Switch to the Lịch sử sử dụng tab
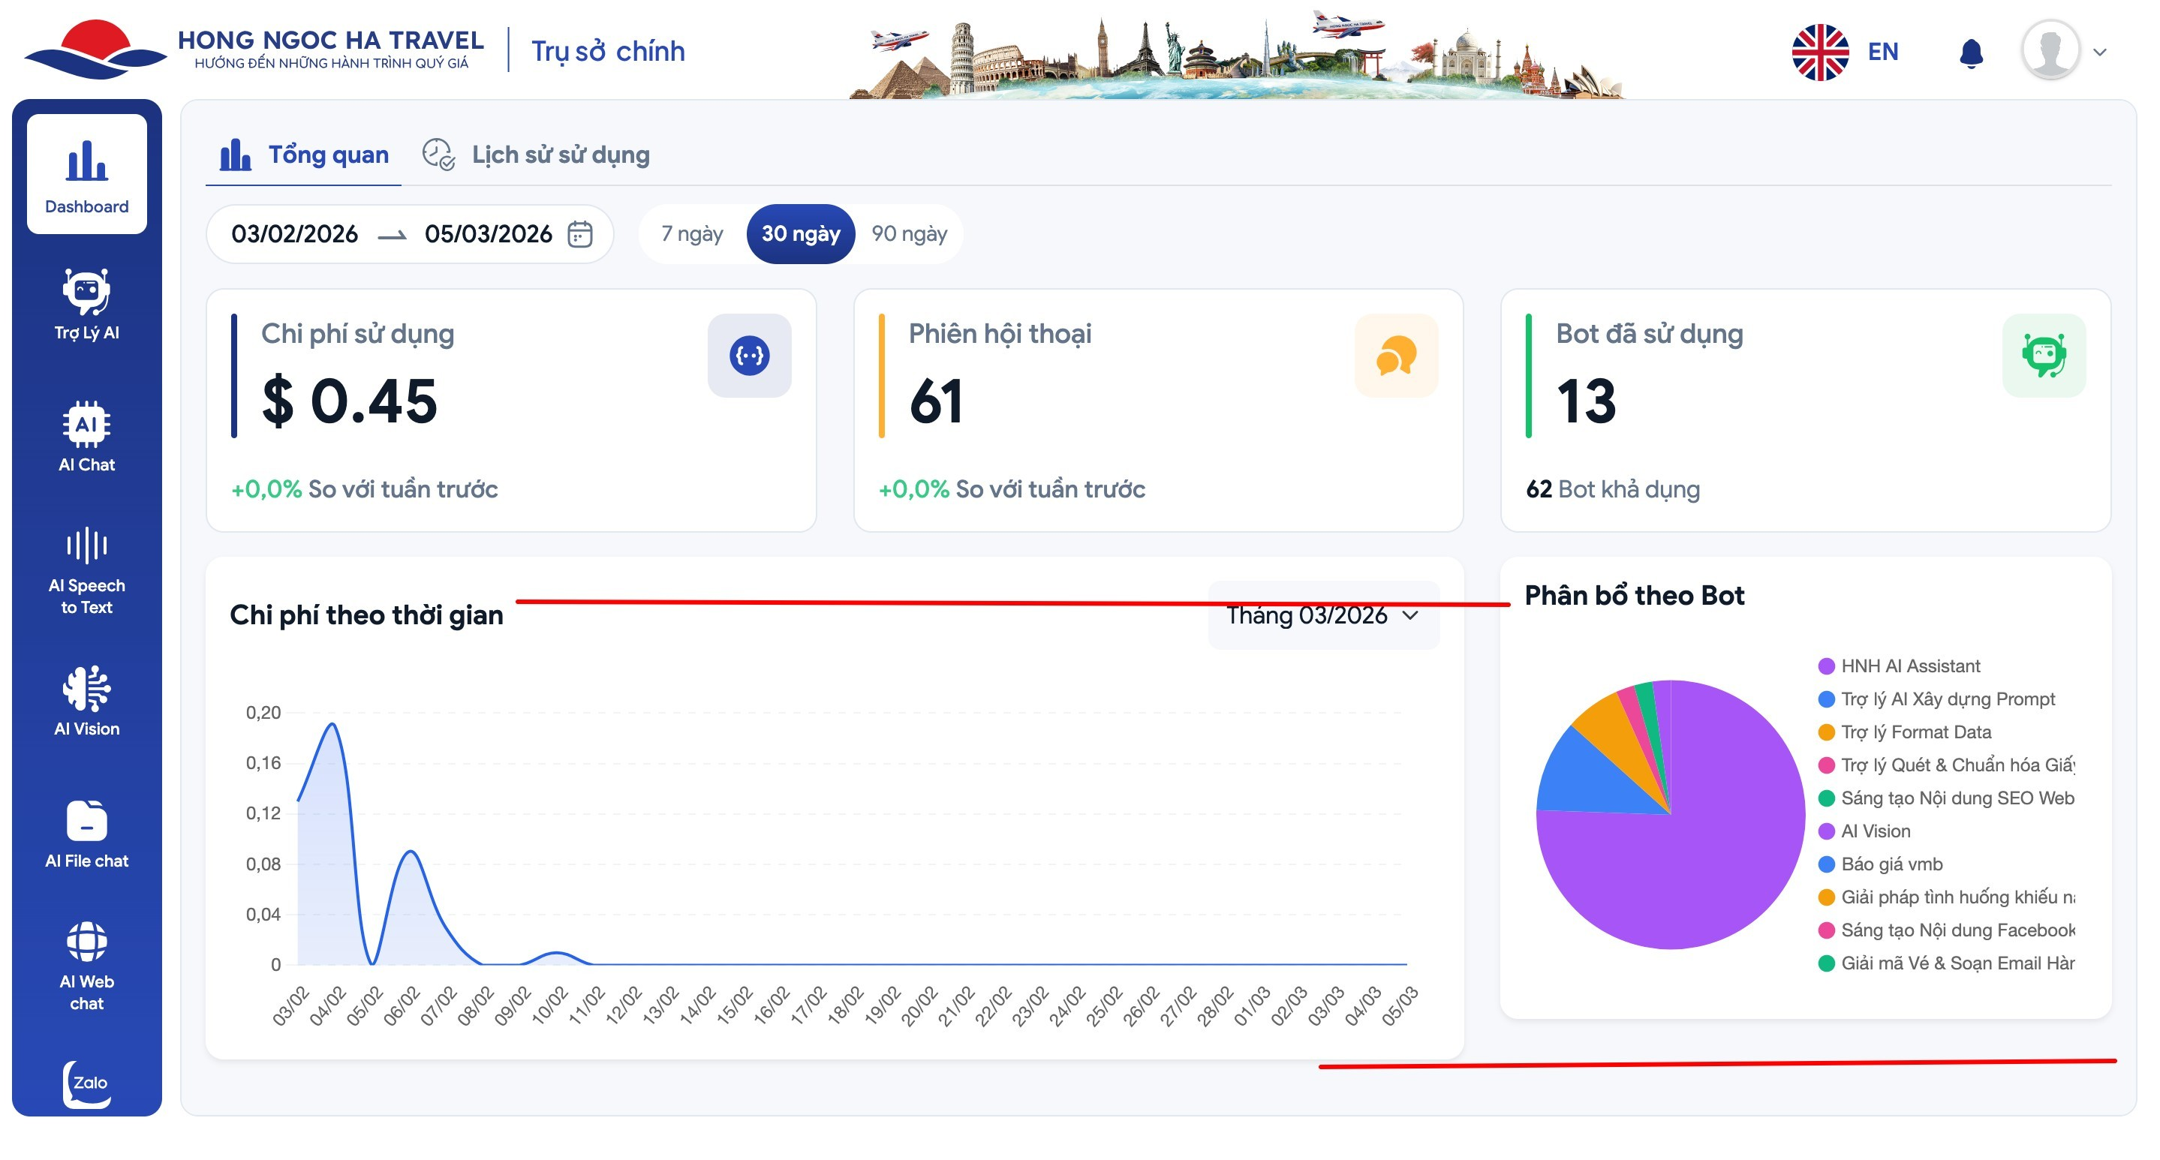2160x1160 pixels. coord(537,155)
